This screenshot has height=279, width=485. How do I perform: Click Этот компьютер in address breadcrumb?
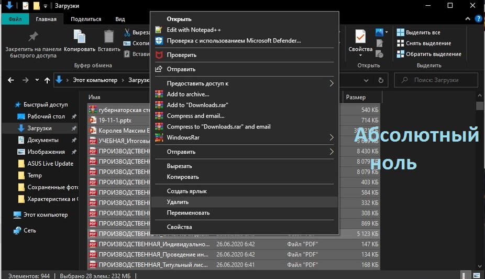[95, 80]
